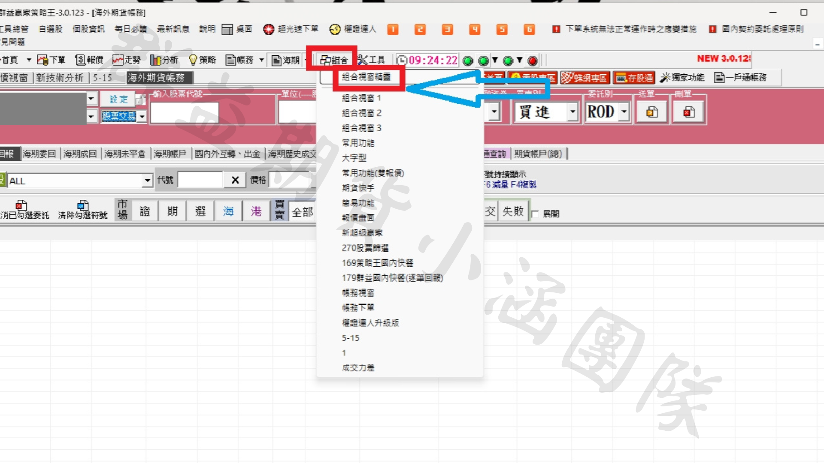Click the 刪單 delete order icon button
This screenshot has height=463, width=824.
tap(688, 112)
